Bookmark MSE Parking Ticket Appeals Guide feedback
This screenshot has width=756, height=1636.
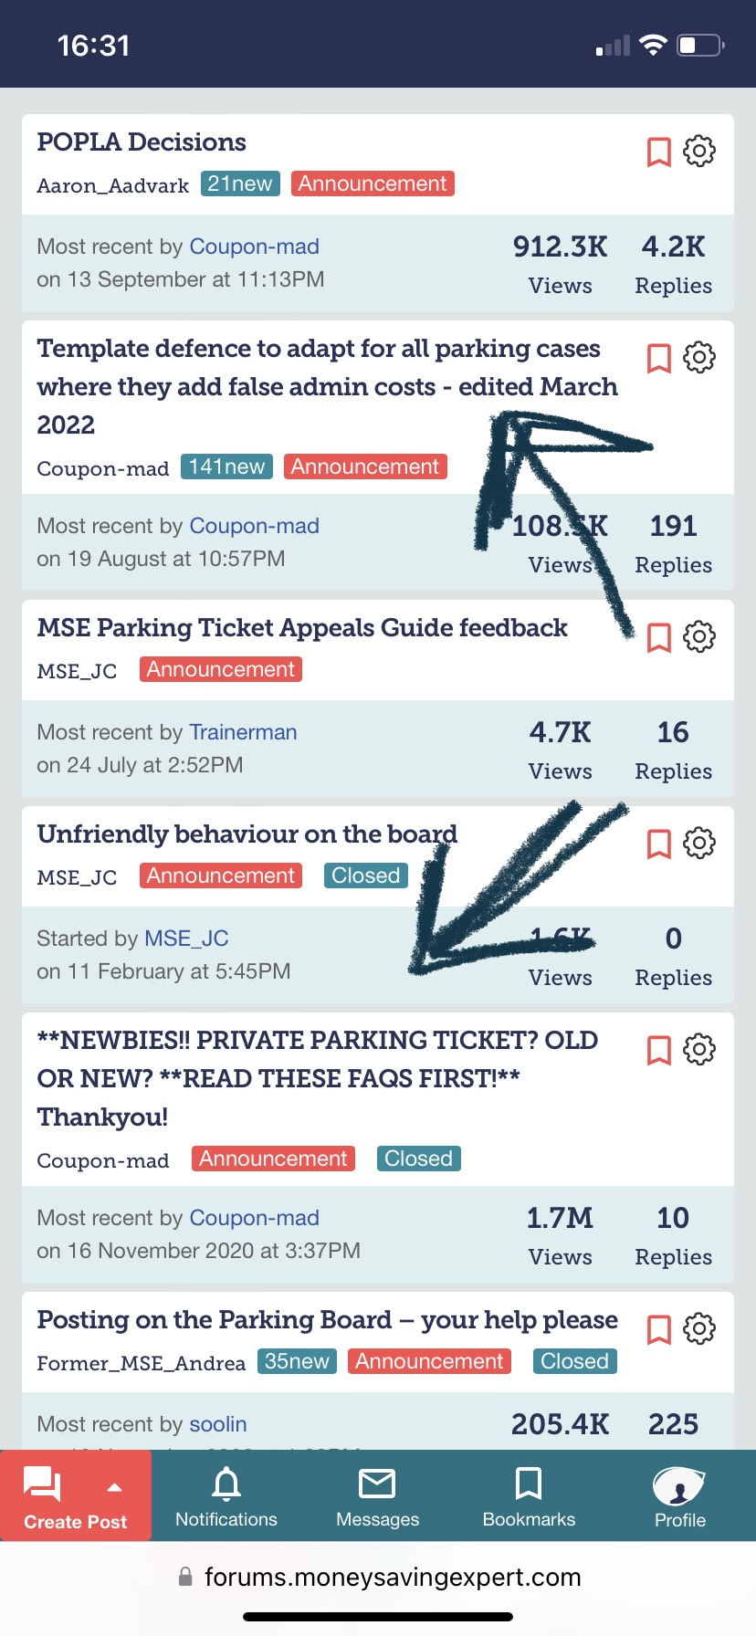point(658,637)
